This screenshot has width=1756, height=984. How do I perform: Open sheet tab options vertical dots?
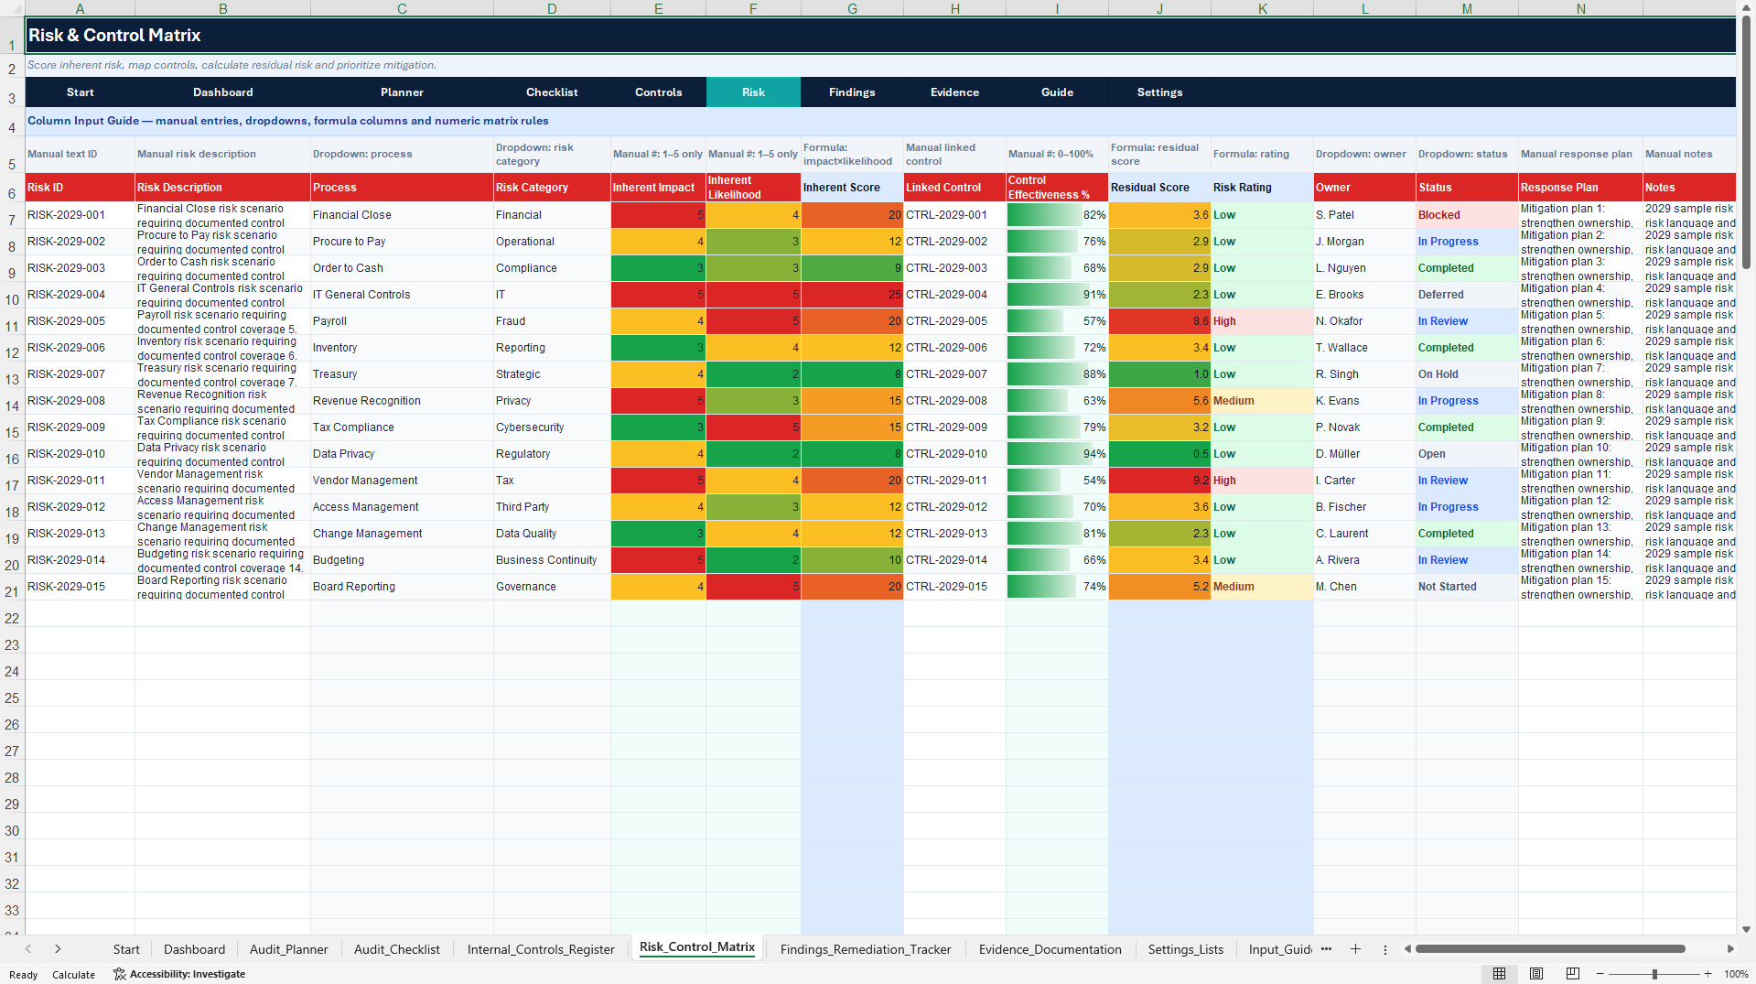click(1384, 949)
